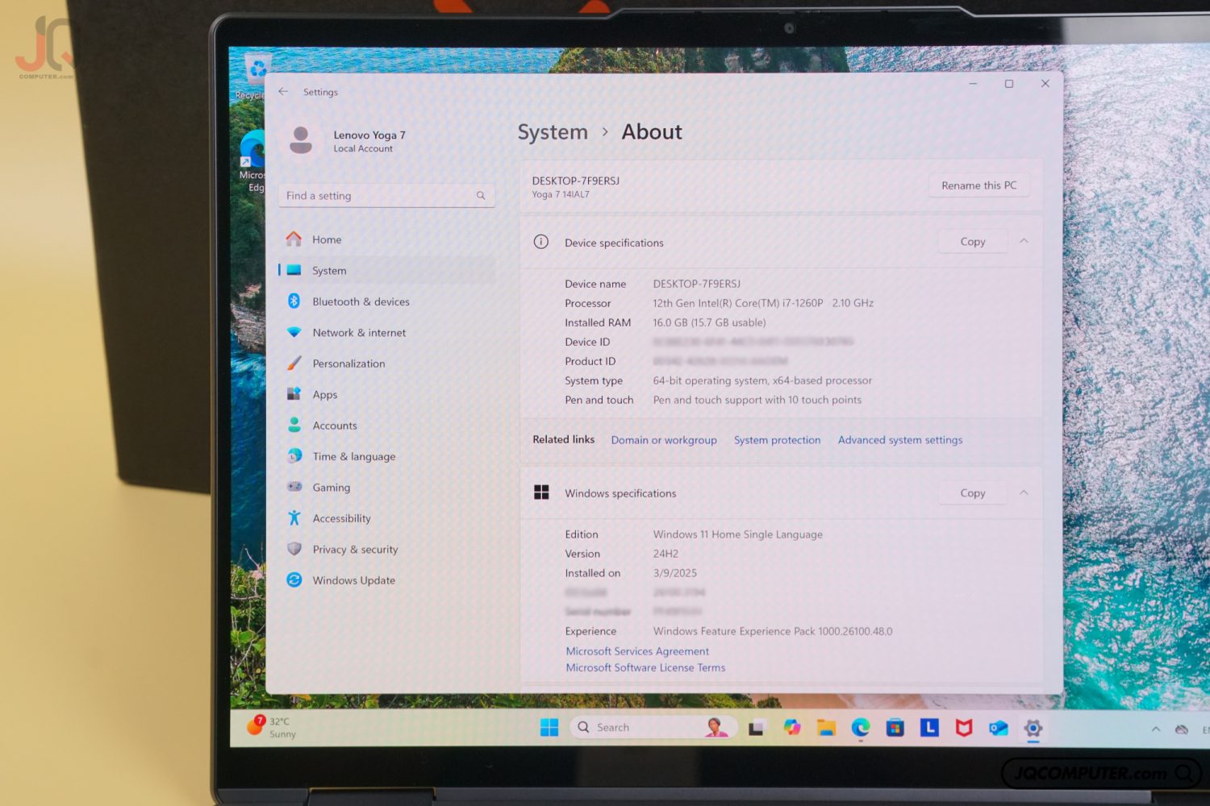1210x806 pixels.
Task: Collapse the Device specifications section
Action: tap(1024, 241)
